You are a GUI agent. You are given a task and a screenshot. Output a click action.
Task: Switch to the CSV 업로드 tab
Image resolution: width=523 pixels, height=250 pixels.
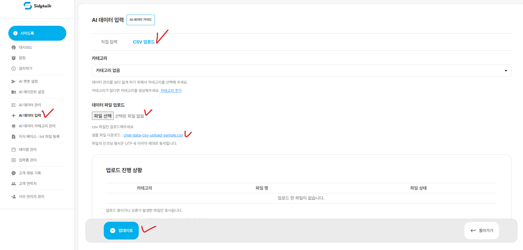click(x=144, y=42)
